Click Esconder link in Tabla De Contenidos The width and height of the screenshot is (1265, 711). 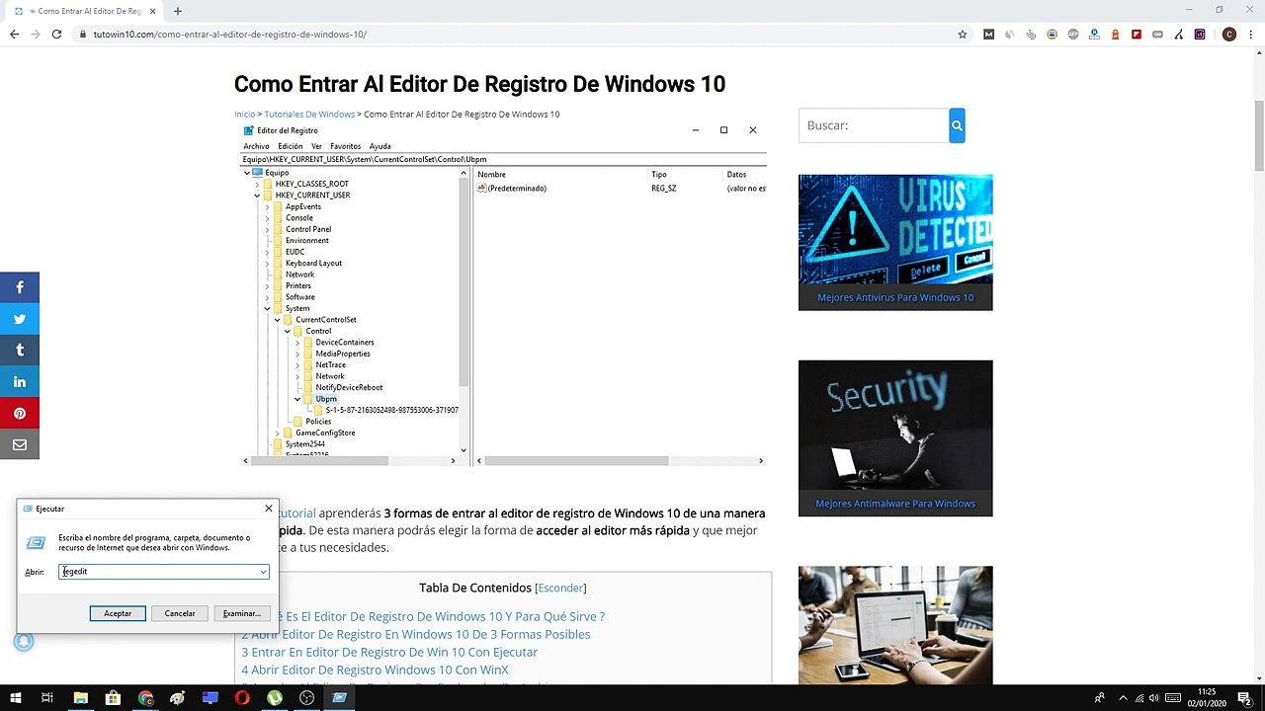coord(560,589)
